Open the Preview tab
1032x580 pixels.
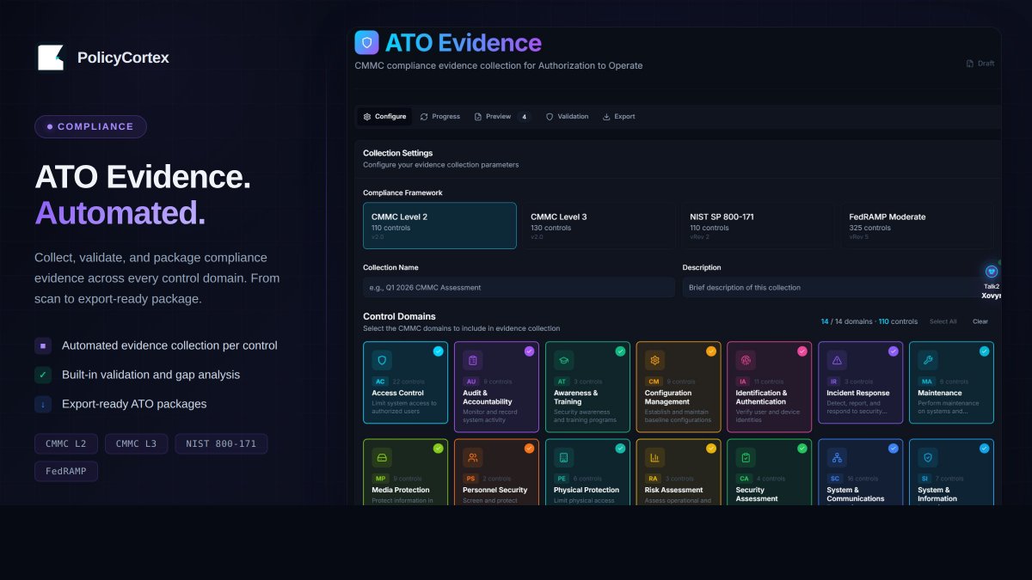502,116
